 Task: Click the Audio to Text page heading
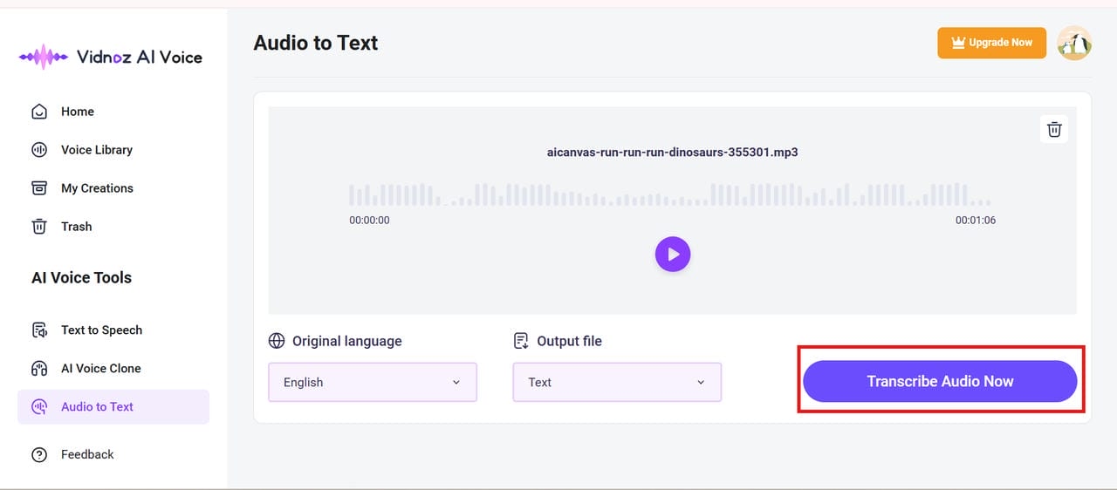point(316,43)
